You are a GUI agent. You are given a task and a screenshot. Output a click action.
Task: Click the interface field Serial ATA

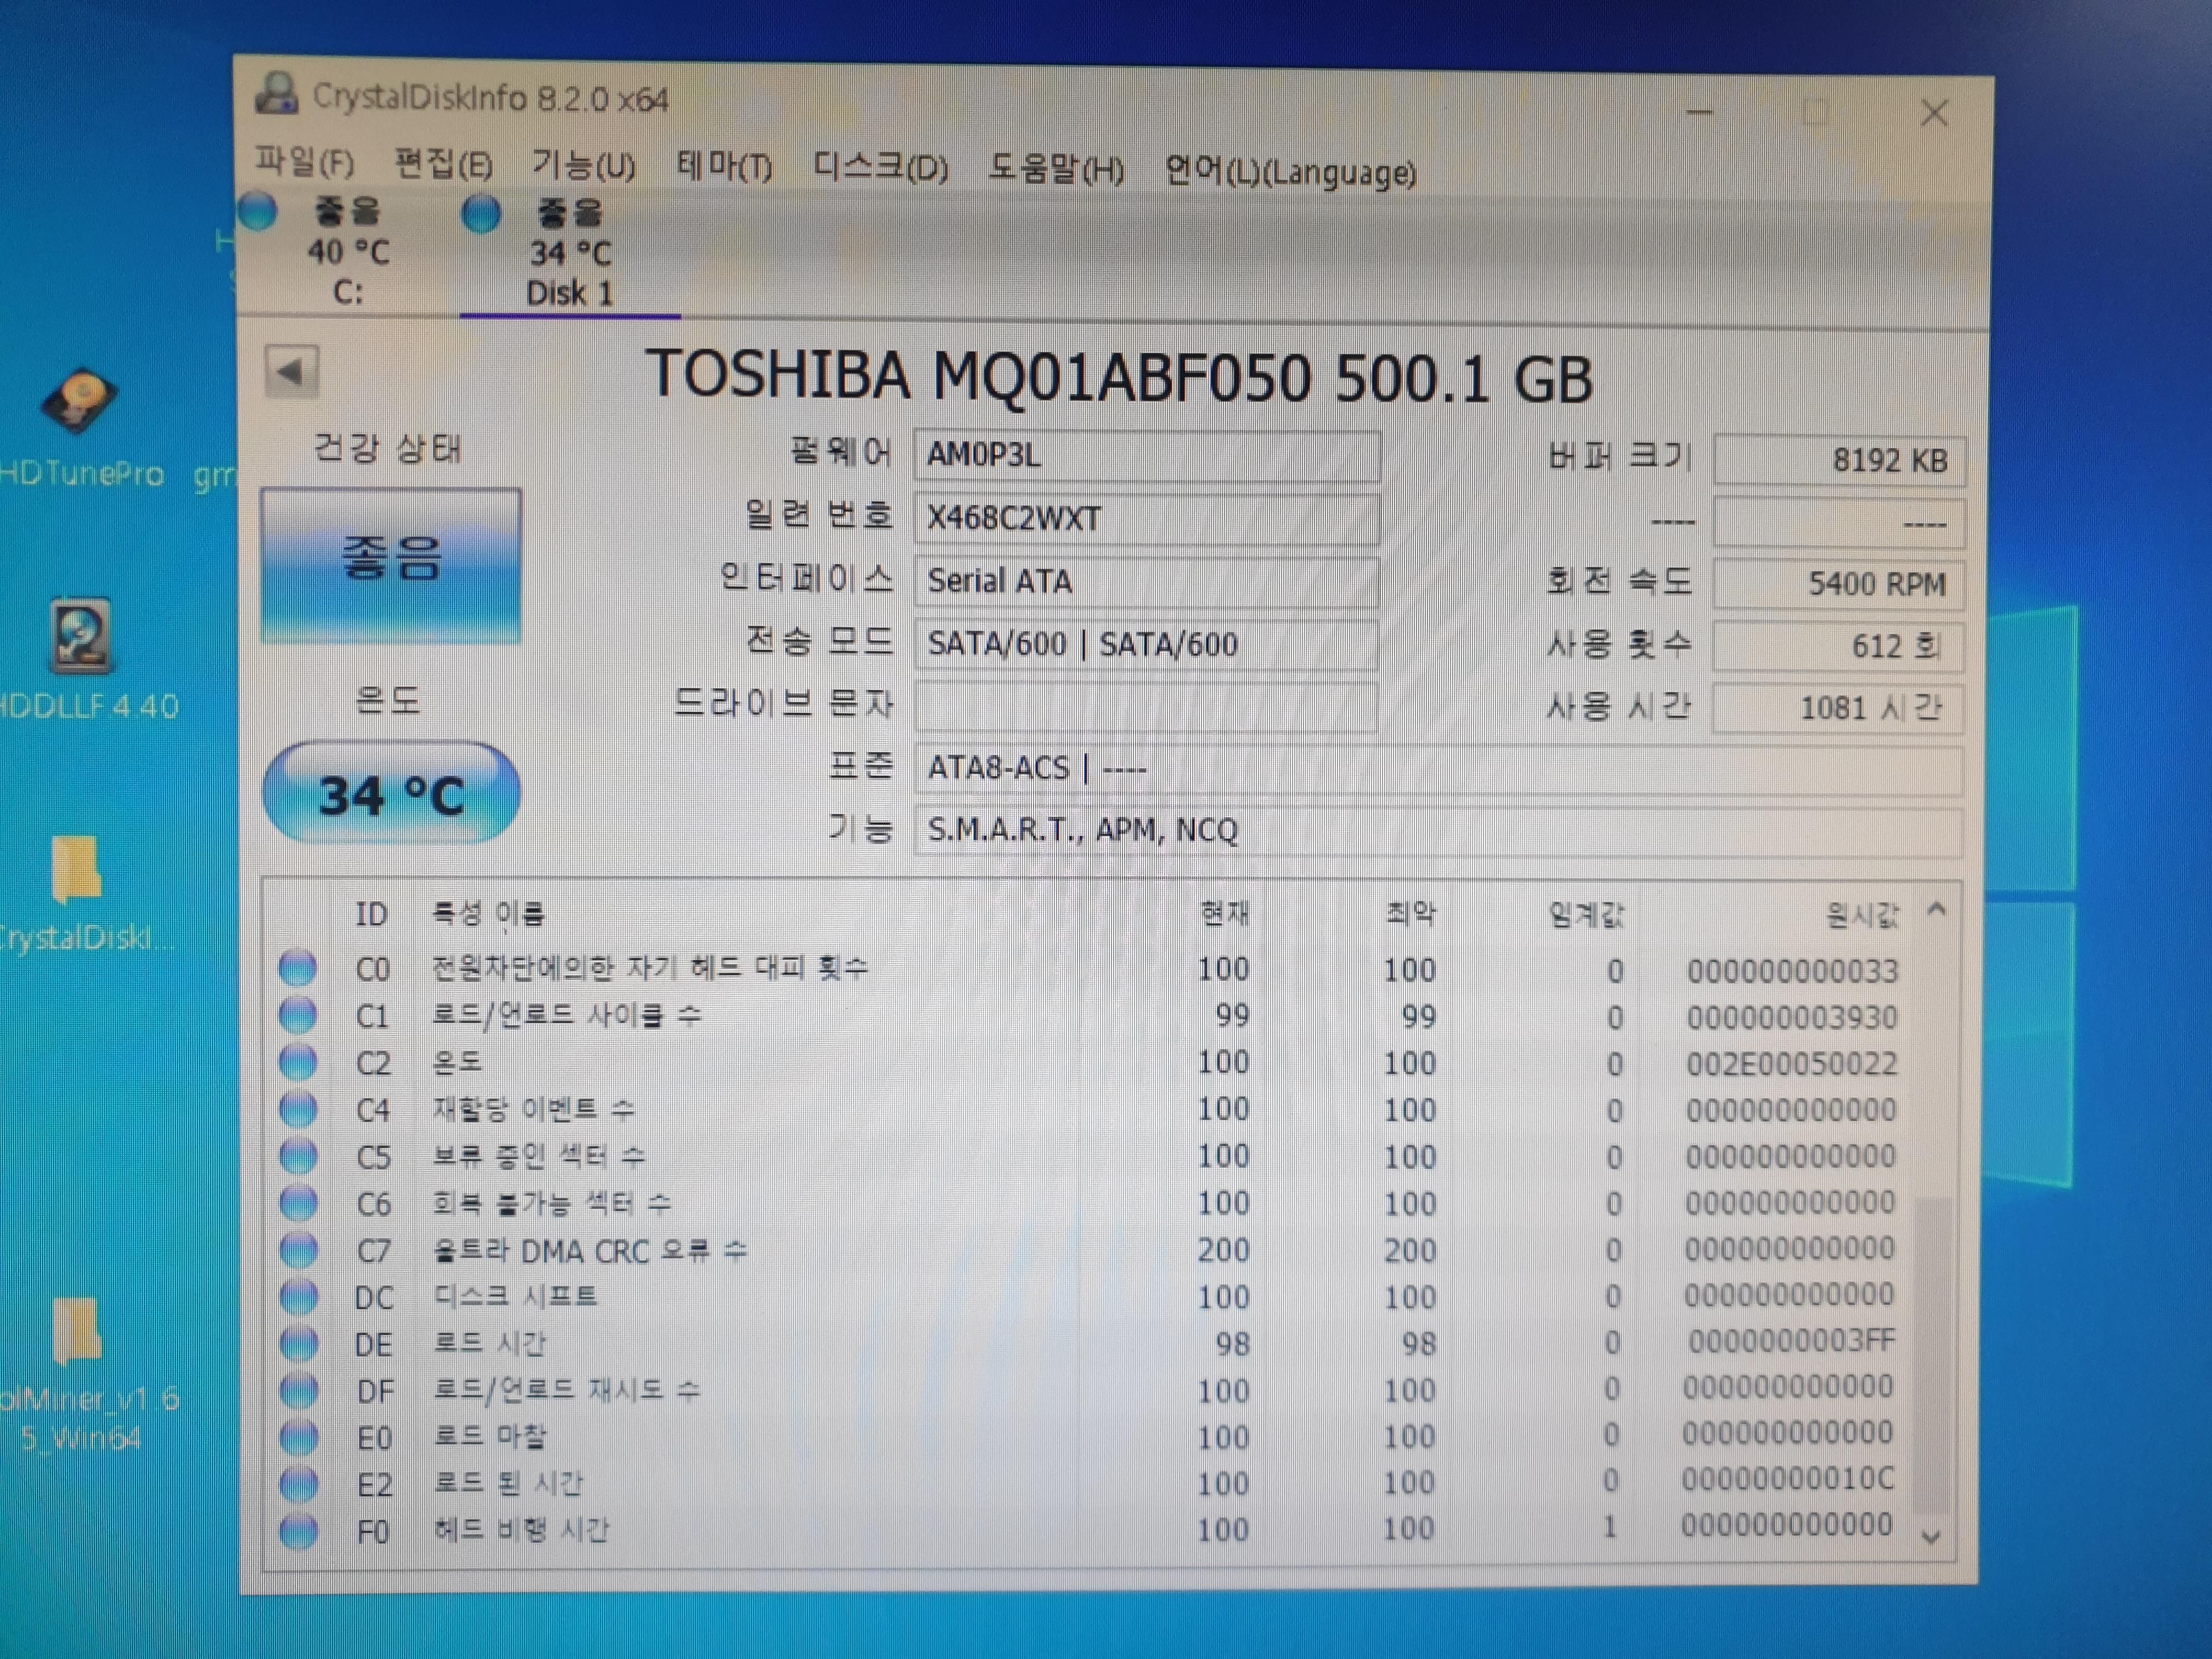pyautogui.click(x=1146, y=581)
